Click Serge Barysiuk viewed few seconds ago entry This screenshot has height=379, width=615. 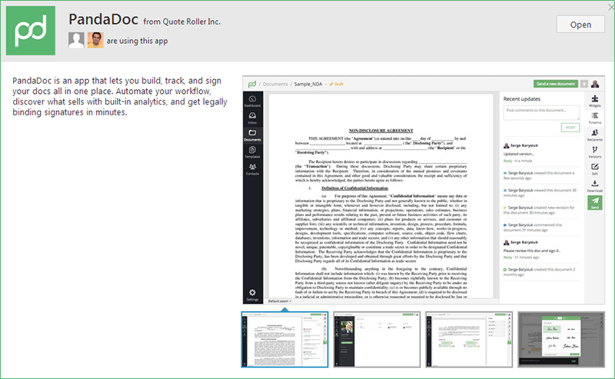coord(540,175)
